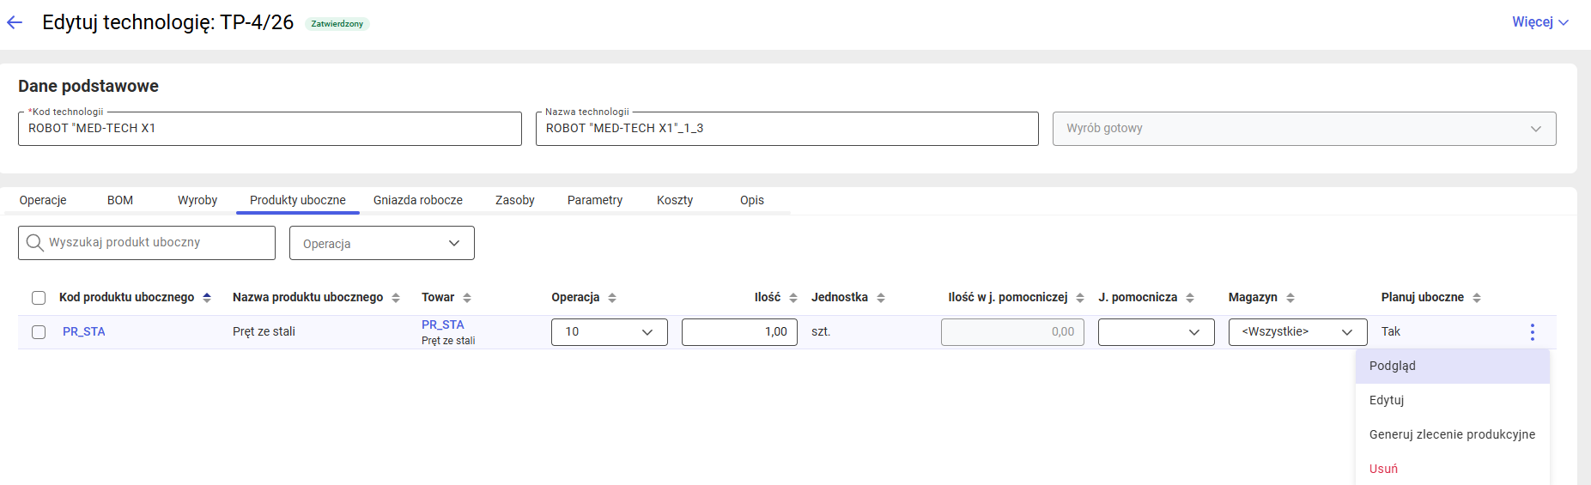Sort by Ilość column arrows

793,298
